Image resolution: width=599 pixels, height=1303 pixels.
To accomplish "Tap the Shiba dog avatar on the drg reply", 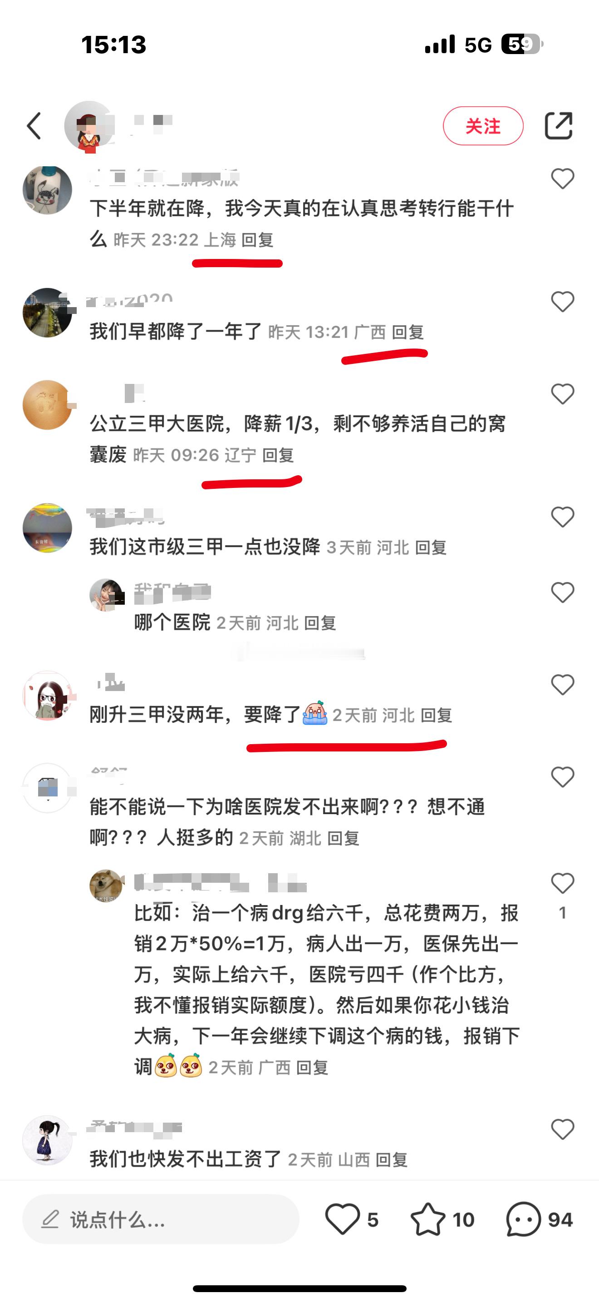I will coord(107,886).
